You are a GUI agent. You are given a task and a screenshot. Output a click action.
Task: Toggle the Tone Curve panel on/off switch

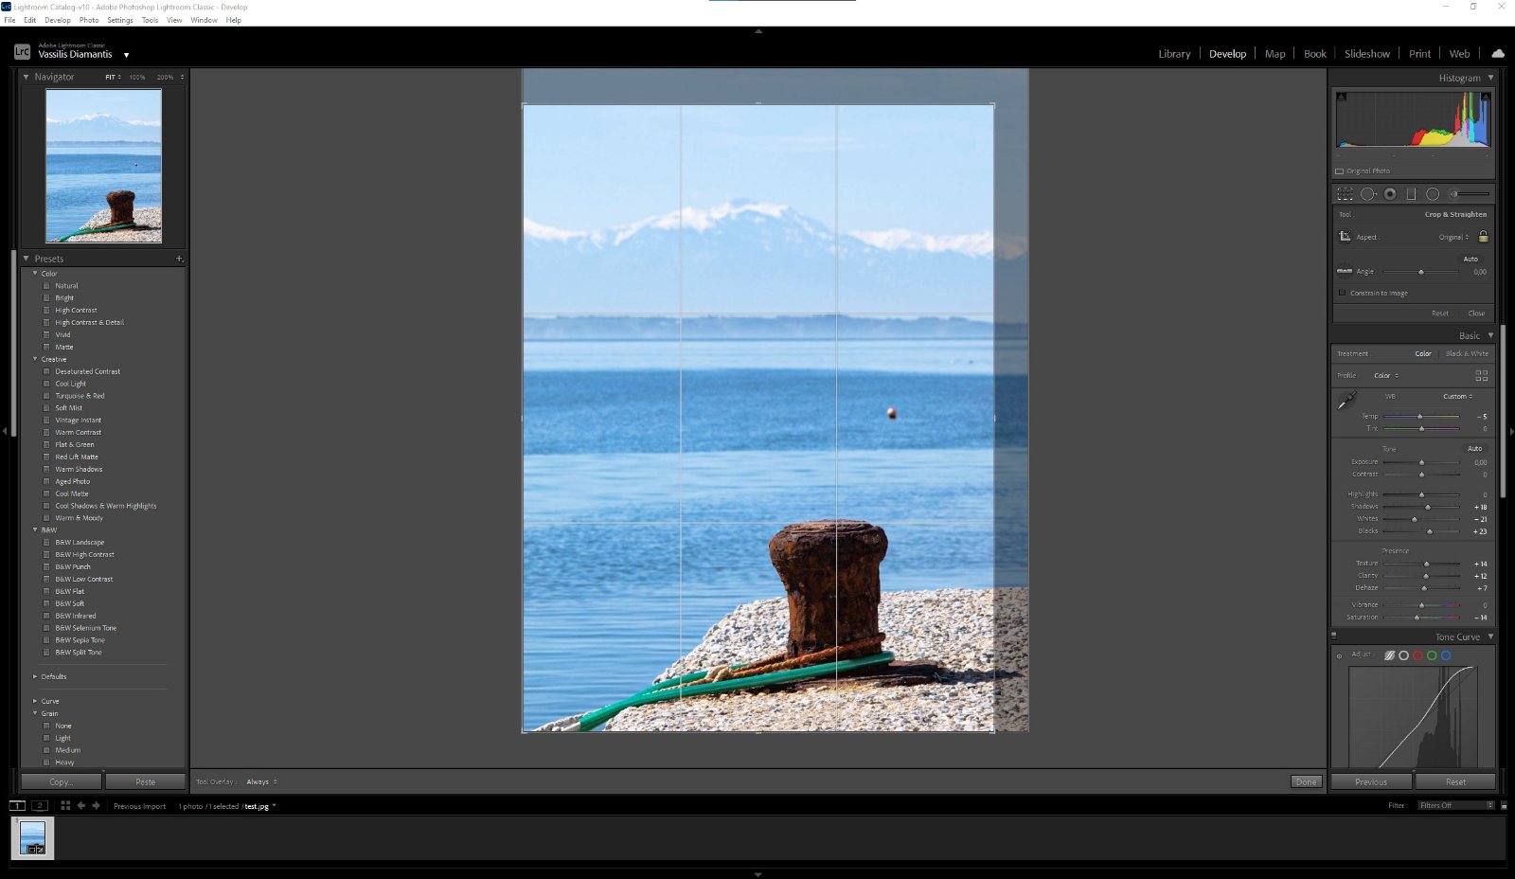pyautogui.click(x=1334, y=636)
